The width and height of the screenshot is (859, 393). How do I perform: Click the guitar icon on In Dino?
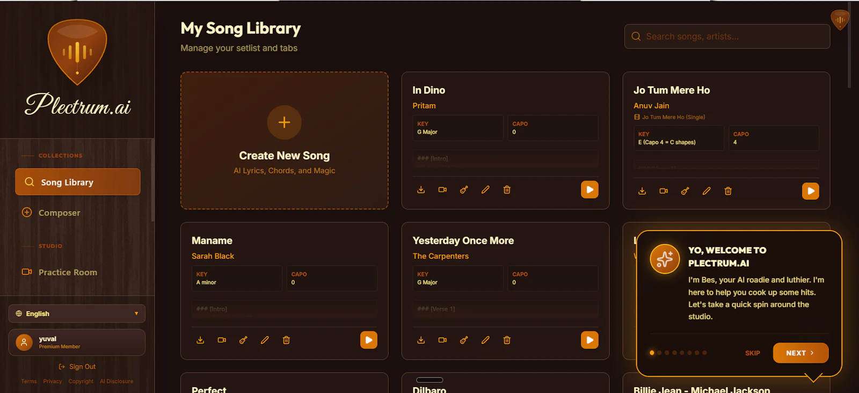pos(464,190)
